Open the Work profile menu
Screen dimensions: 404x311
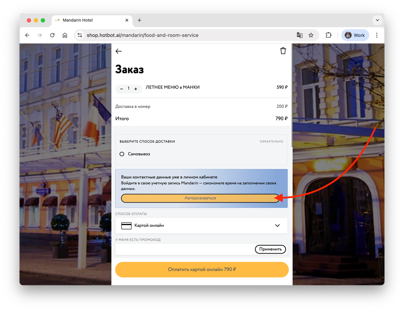coord(355,35)
